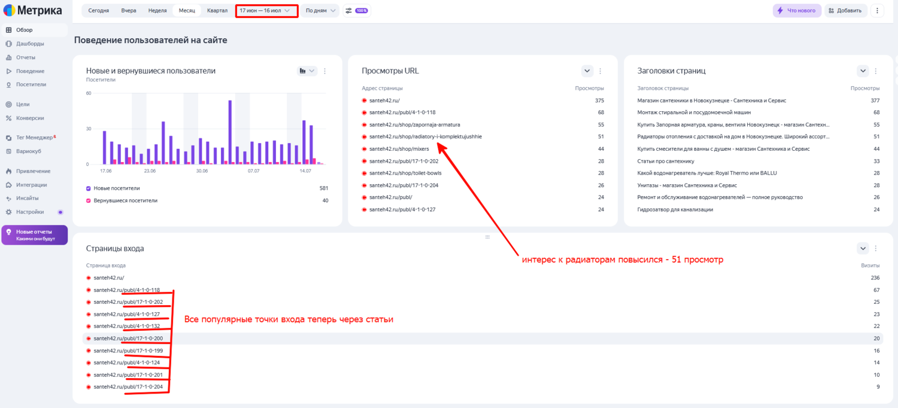The height and width of the screenshot is (408, 898).
Task: Expand the По дням grouping dropdown
Action: click(320, 11)
